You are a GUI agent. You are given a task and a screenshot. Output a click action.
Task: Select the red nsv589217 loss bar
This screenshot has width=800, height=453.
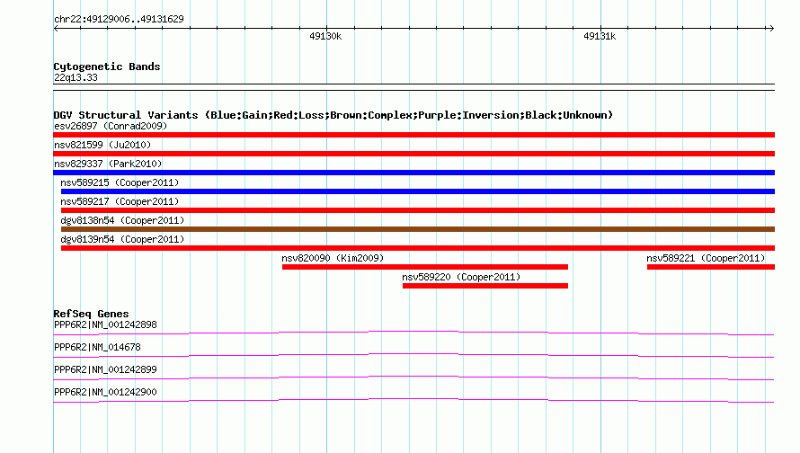tap(418, 210)
